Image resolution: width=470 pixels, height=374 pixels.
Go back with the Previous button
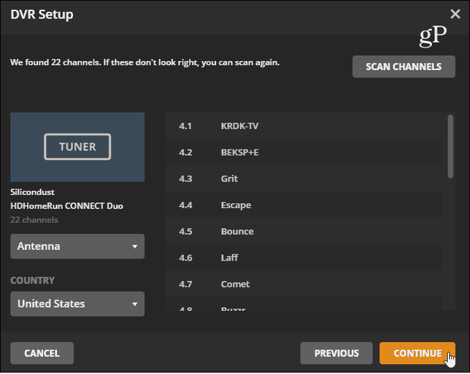(x=337, y=353)
